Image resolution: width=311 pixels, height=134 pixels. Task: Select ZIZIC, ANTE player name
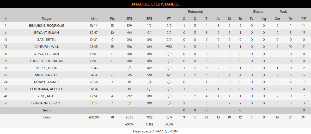pos(46,96)
